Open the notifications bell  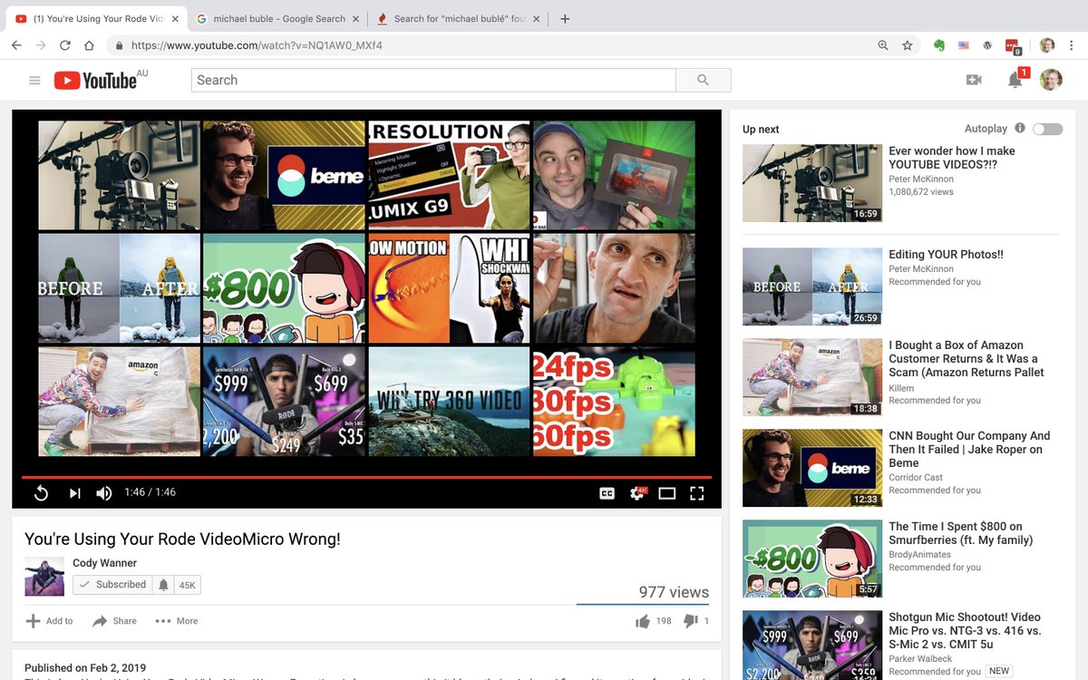[1015, 80]
